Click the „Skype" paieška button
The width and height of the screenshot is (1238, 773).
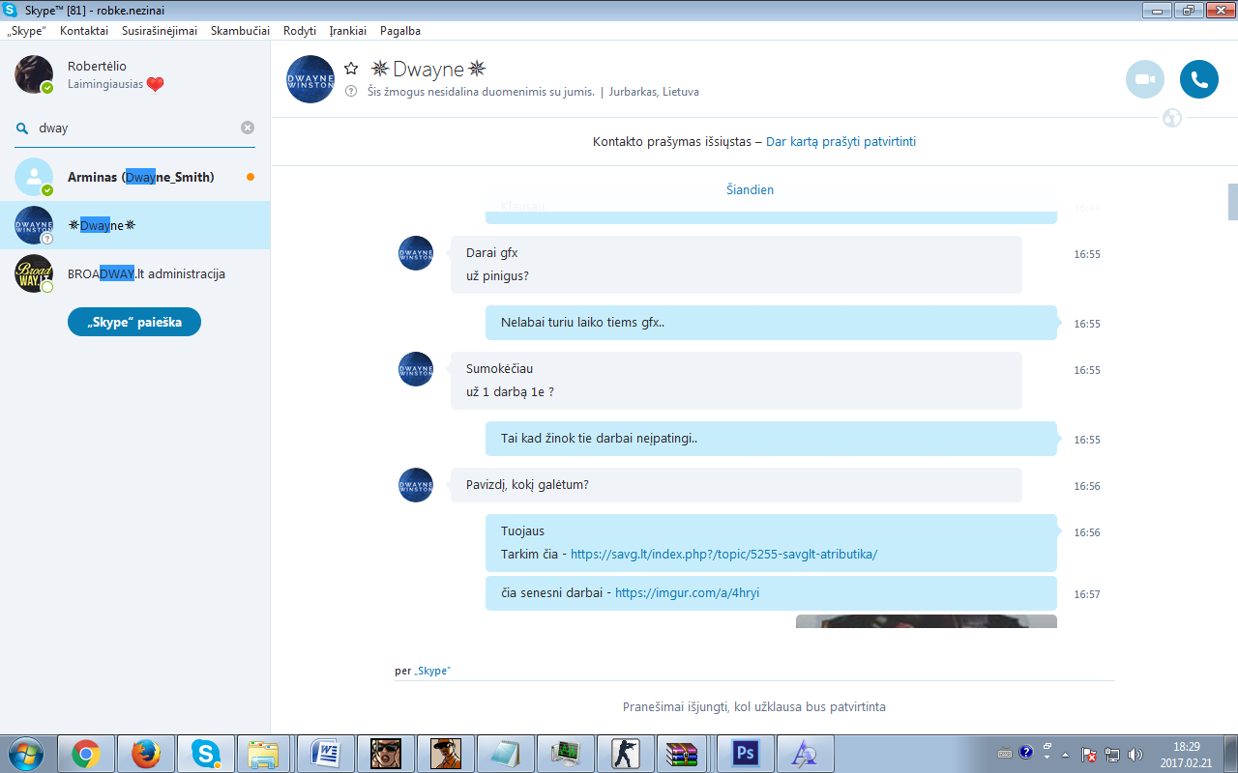(x=134, y=322)
